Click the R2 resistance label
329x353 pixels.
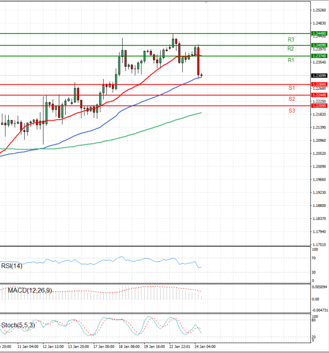click(x=291, y=49)
